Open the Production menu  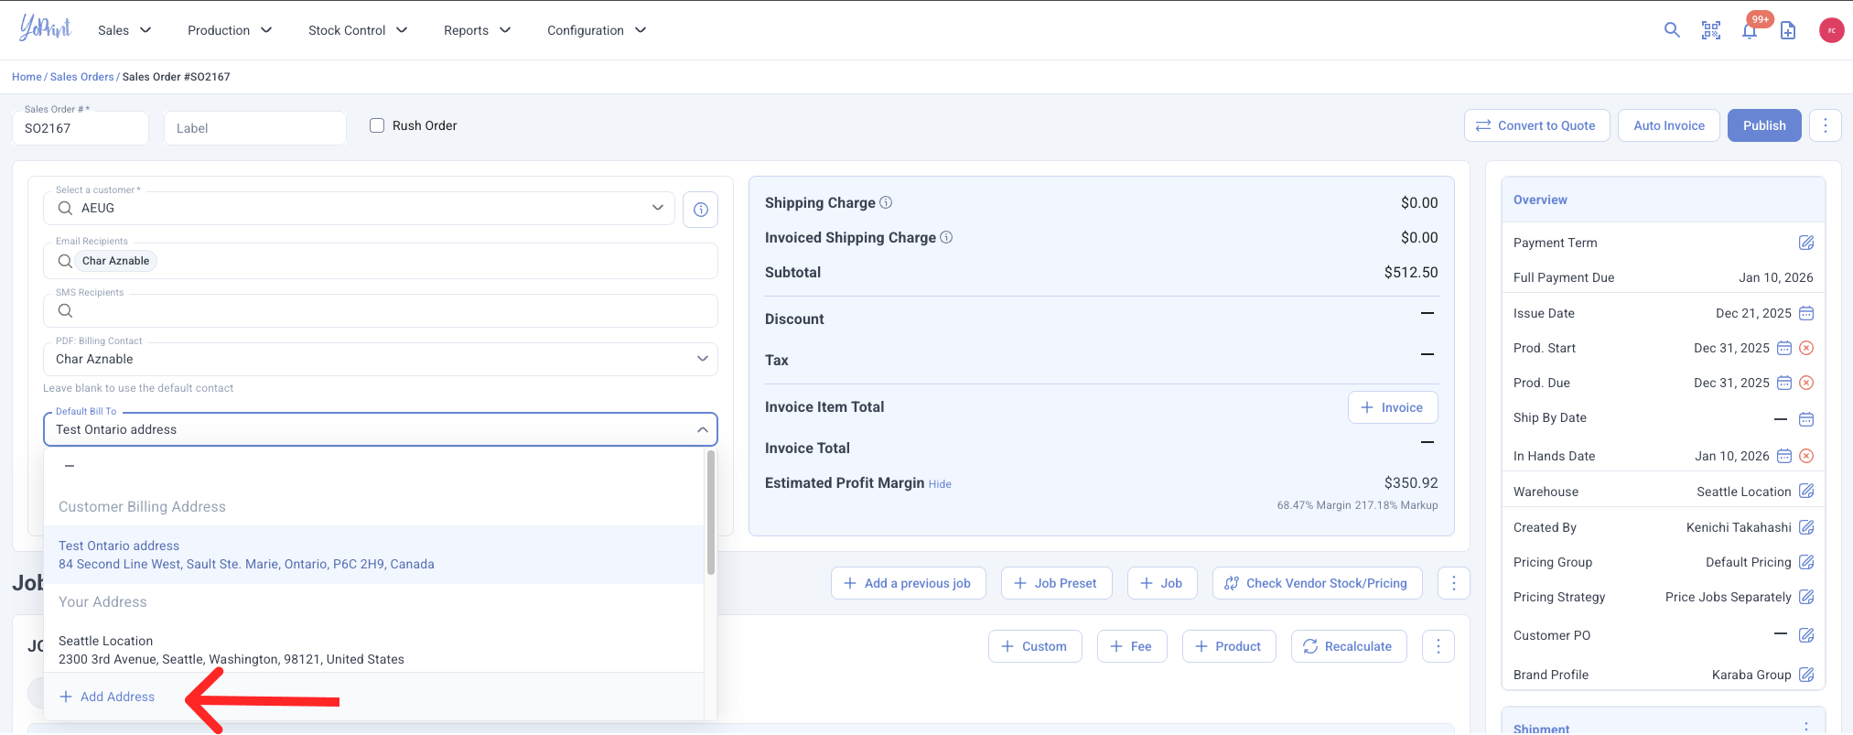click(x=229, y=30)
